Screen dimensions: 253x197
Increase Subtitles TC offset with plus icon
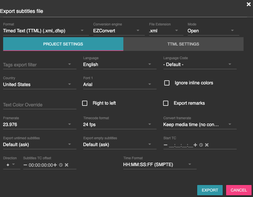tap(55, 165)
